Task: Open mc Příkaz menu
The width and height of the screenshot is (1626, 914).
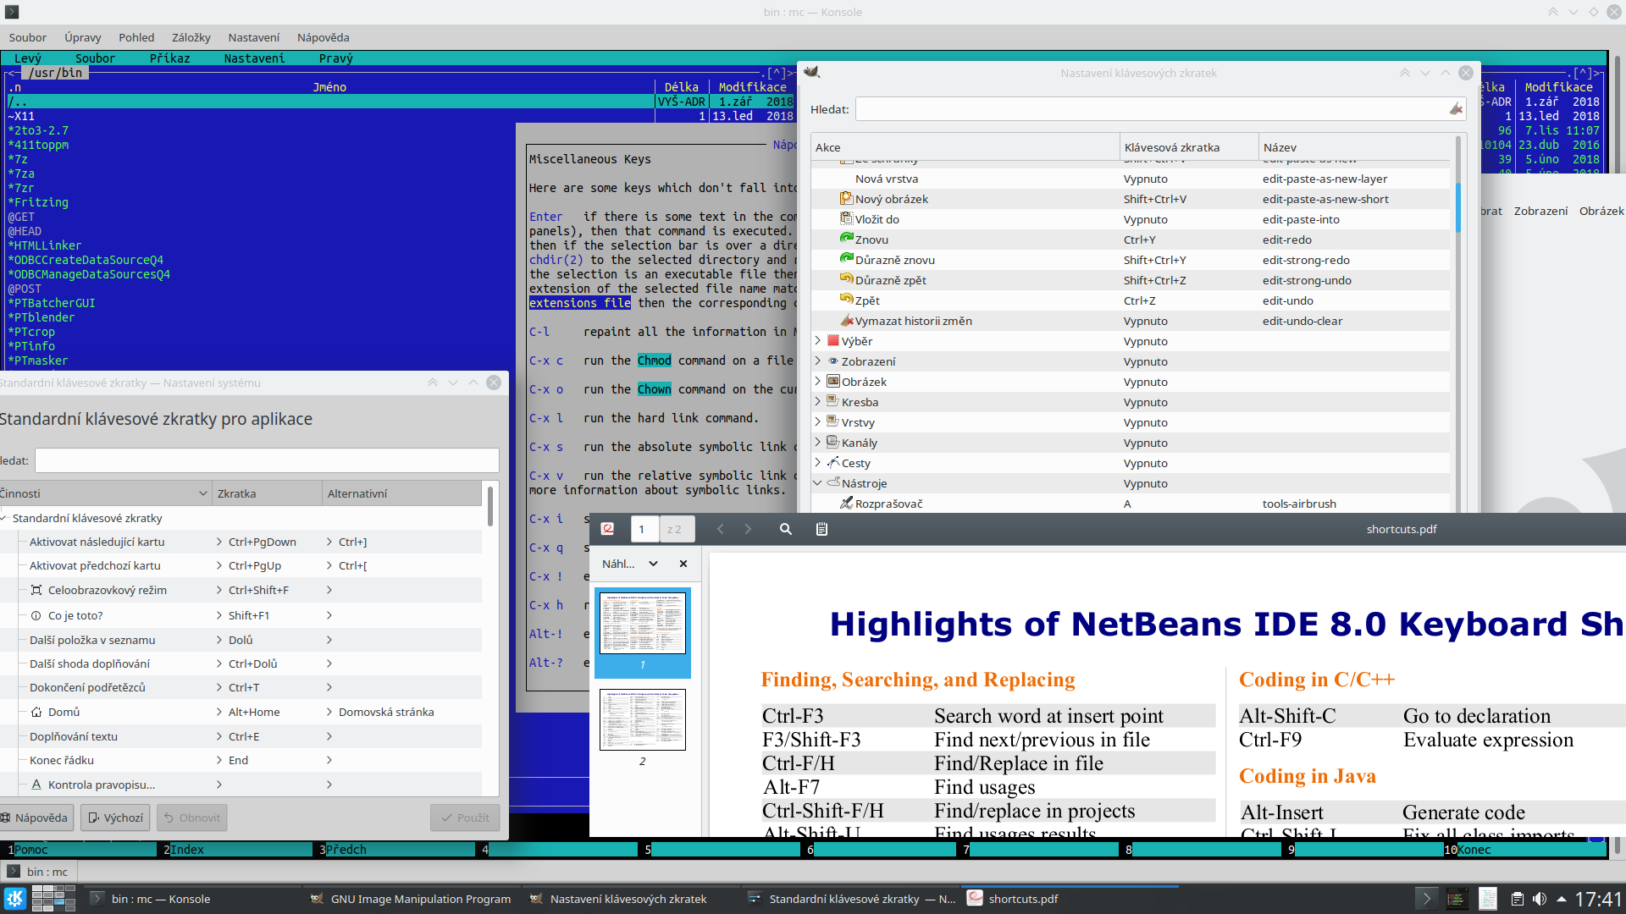Action: tap(169, 58)
